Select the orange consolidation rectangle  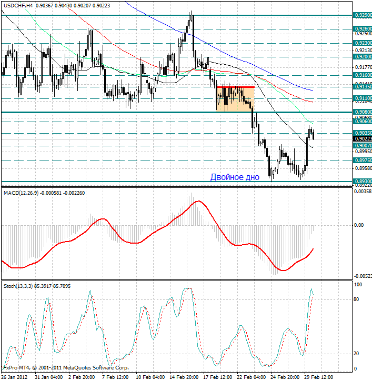point(235,99)
